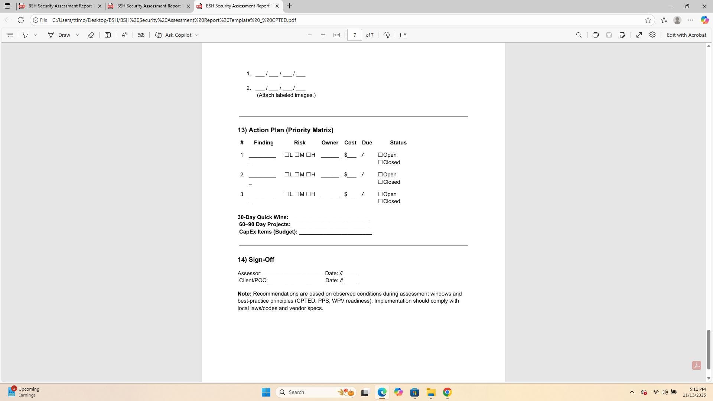Click the Acrobat floating icon at page corner
Screen dimensions: 713x401
click(697, 365)
